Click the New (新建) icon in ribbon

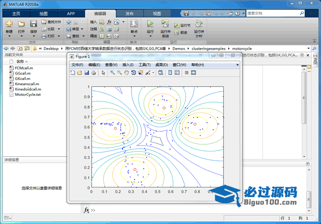[x=9, y=24]
